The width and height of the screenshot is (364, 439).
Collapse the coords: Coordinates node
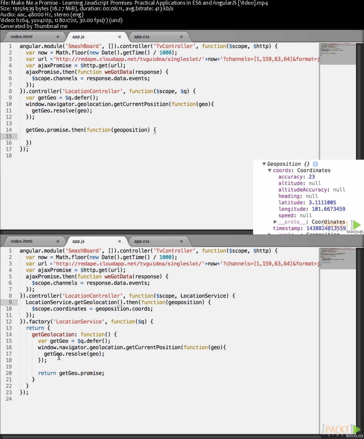tap(269, 170)
